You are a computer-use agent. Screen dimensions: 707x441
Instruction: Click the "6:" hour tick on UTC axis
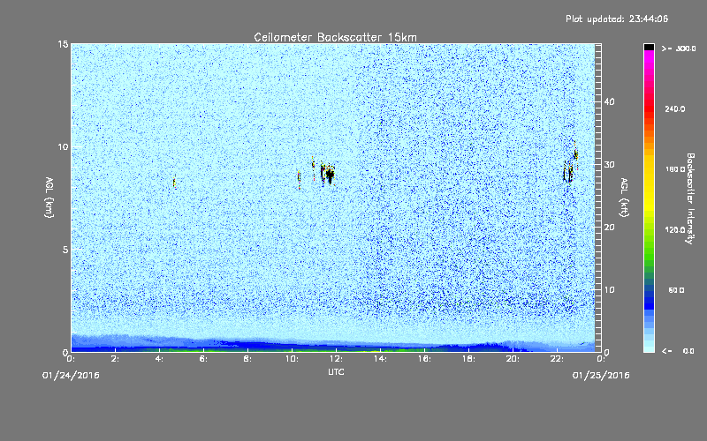click(x=203, y=359)
